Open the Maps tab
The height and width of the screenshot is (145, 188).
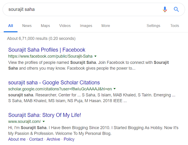pyautogui.click(x=45, y=26)
